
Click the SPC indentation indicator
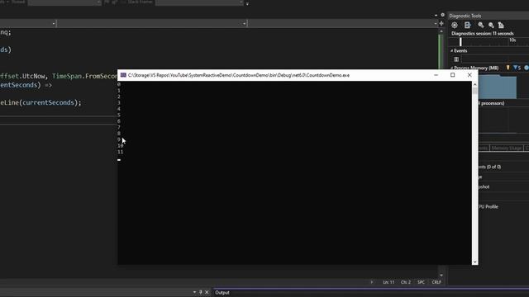(421, 282)
